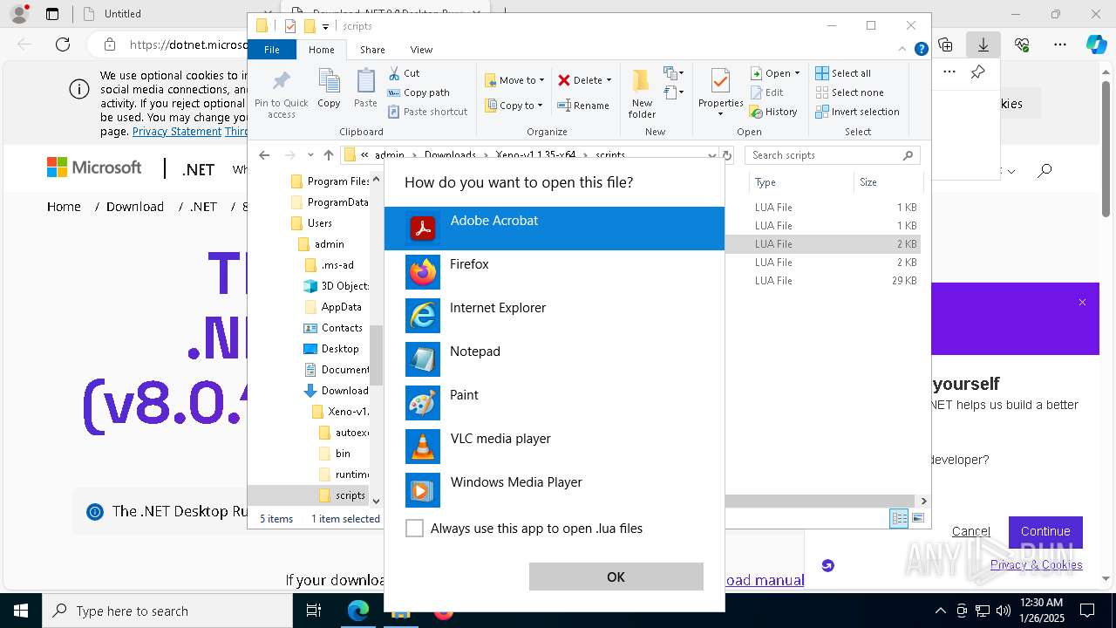
Task: Click Select all in the ribbon
Action: 843,73
